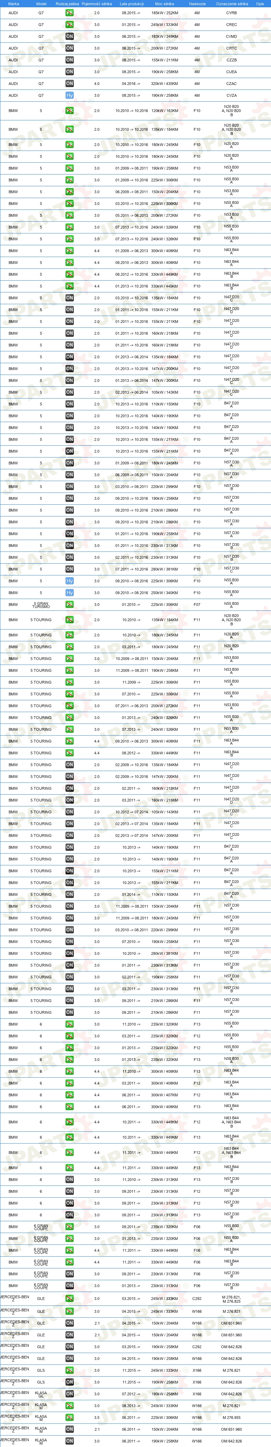
Task: Click the 5 GRAN TURISMO model cell
Action: pos(41,605)
